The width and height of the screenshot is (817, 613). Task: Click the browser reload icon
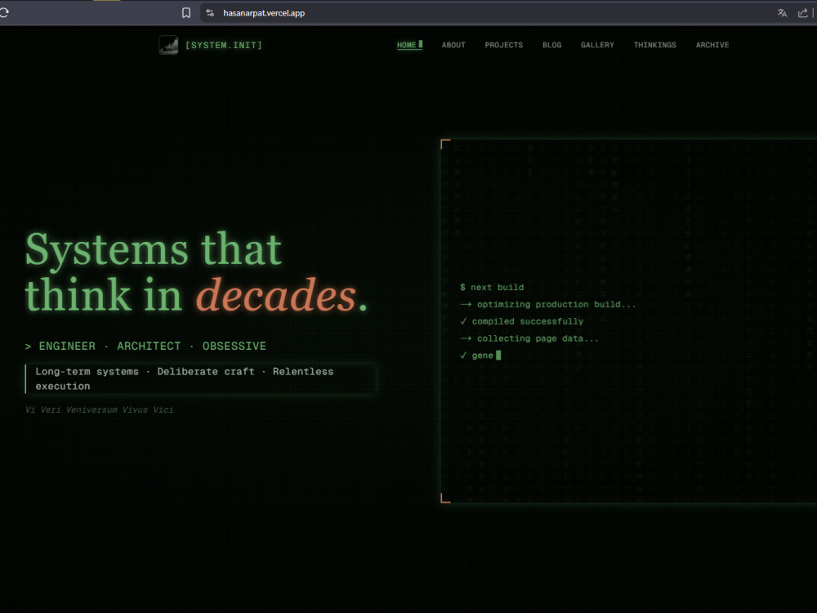(3, 12)
